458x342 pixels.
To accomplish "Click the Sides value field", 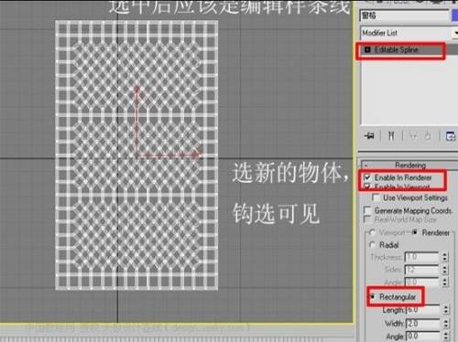I will point(421,270).
